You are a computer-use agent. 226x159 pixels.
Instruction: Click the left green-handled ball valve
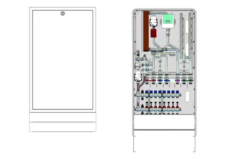tap(184, 80)
